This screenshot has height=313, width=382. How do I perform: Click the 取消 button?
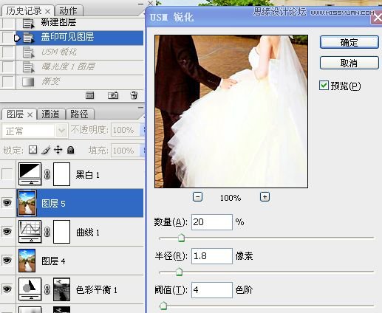click(349, 63)
